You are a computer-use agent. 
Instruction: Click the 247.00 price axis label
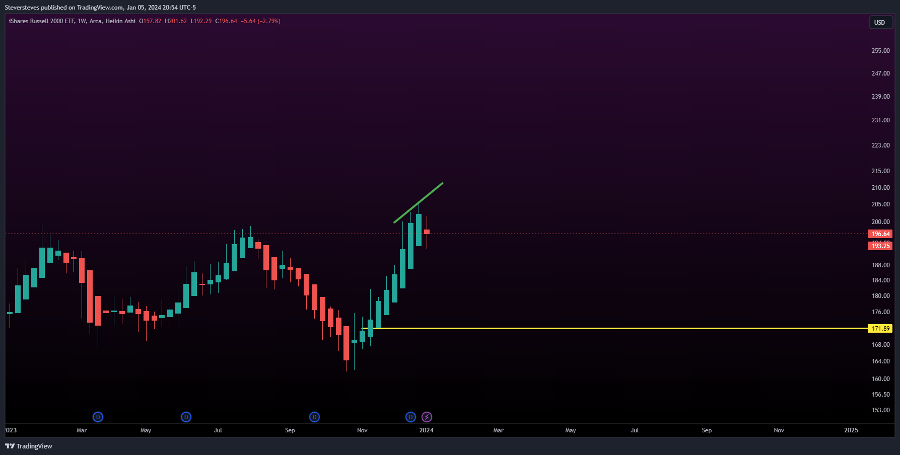click(880, 73)
